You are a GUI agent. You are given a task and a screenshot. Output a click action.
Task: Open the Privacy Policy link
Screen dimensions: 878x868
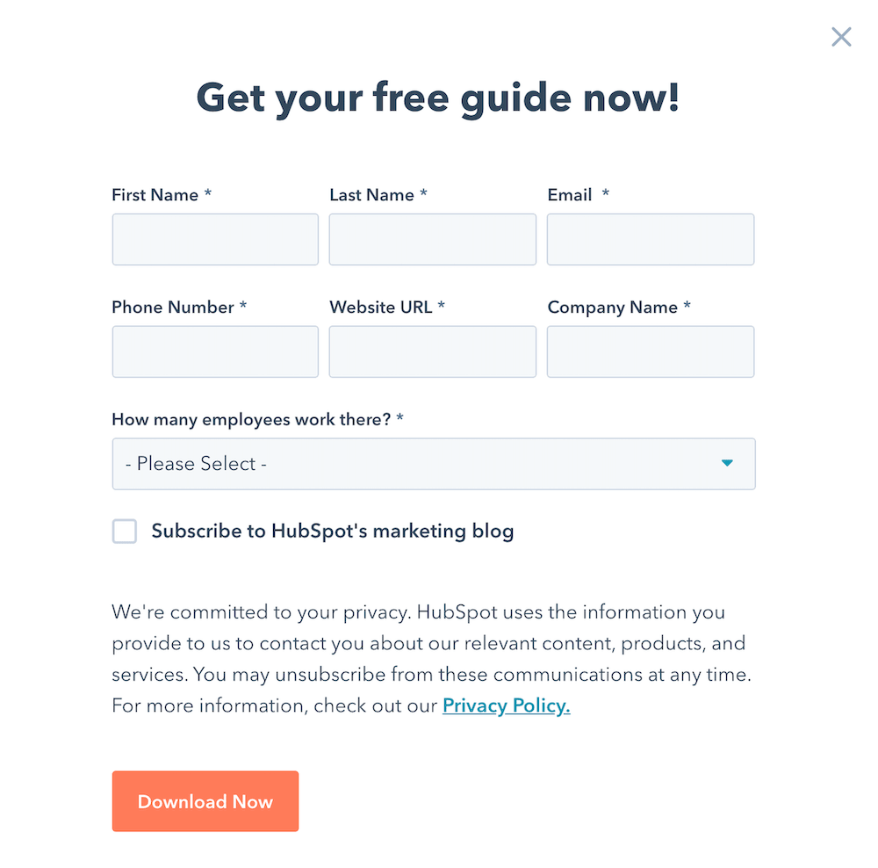(x=506, y=705)
